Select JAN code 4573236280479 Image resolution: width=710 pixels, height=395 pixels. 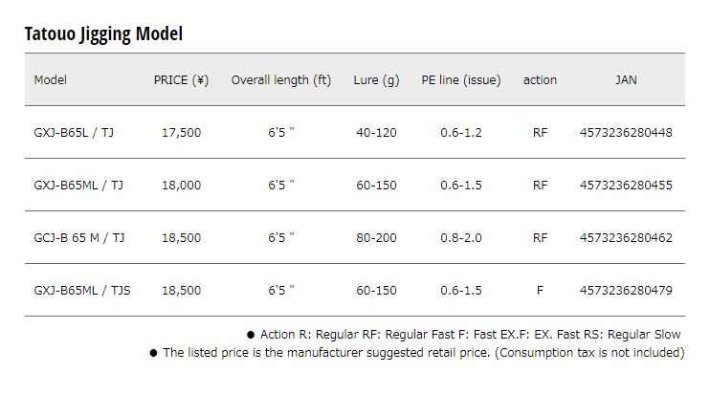tap(626, 290)
